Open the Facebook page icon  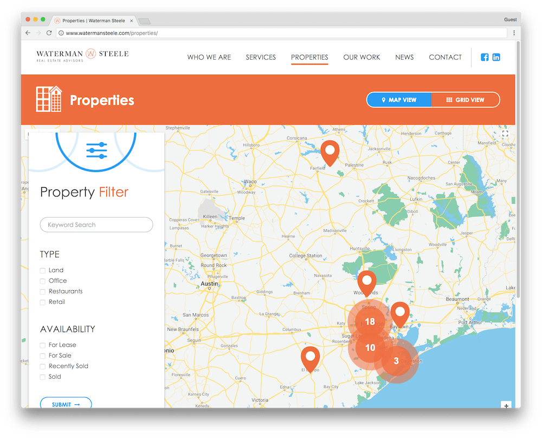(x=485, y=57)
